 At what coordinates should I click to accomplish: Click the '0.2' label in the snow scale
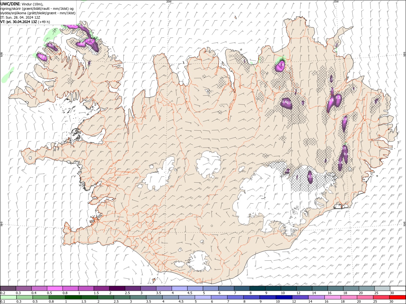[x=3, y=293]
